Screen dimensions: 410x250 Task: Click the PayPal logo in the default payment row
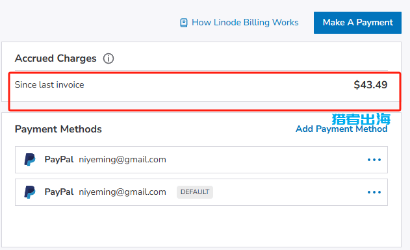coord(30,192)
